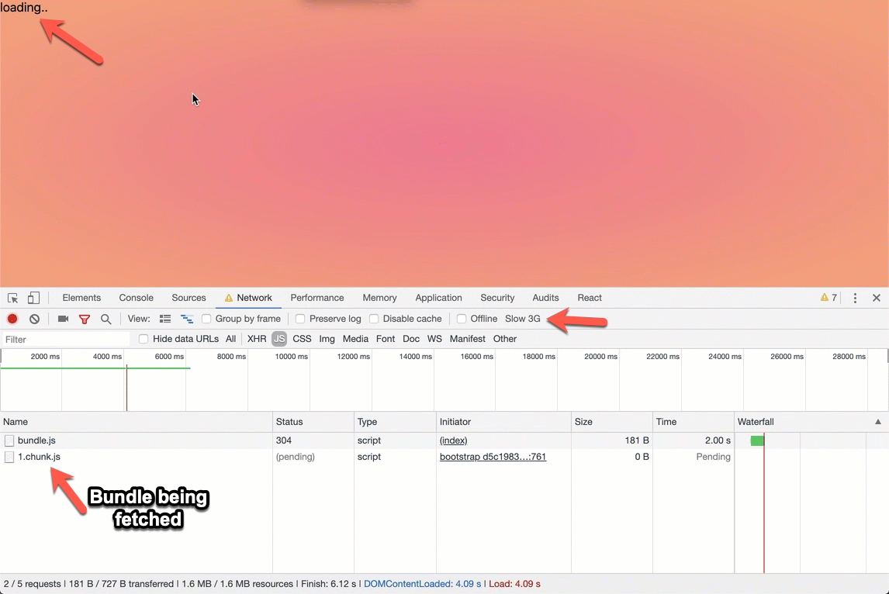Screen dimensions: 889x594
Task: Open the Memory tab
Action: [379, 298]
